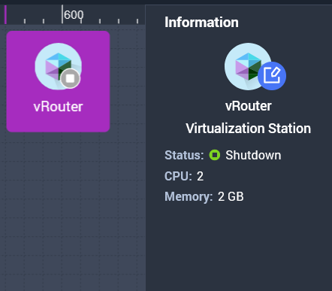
Task: Click the CPU value 2
Action: click(x=200, y=176)
